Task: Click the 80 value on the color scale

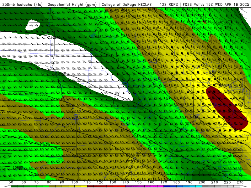Action: click(x=49, y=182)
